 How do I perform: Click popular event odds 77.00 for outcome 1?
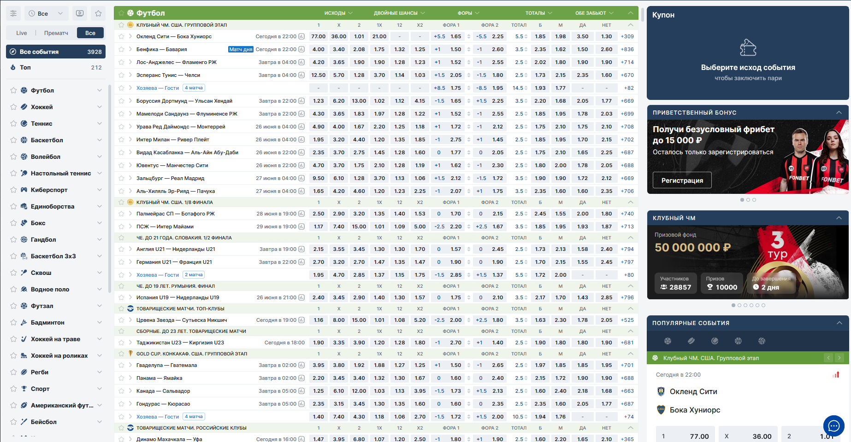[686, 436]
